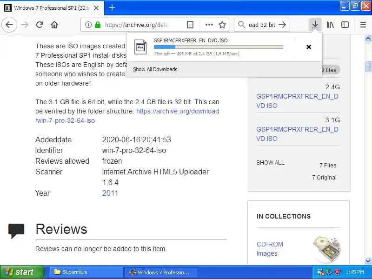This screenshot has height=279, width=372.
Task: Click the green padlock security icon
Action: [x=98, y=25]
